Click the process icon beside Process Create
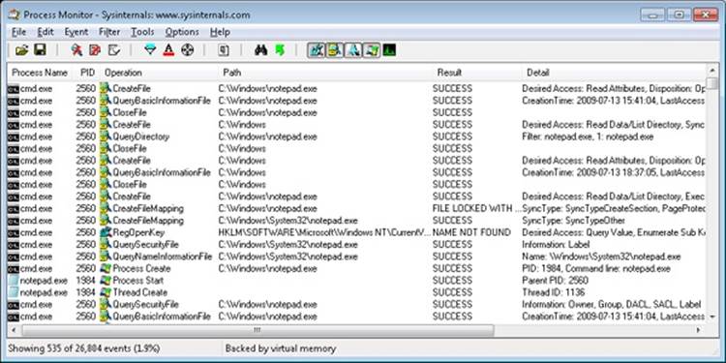This screenshot has height=363, width=726. [106, 268]
